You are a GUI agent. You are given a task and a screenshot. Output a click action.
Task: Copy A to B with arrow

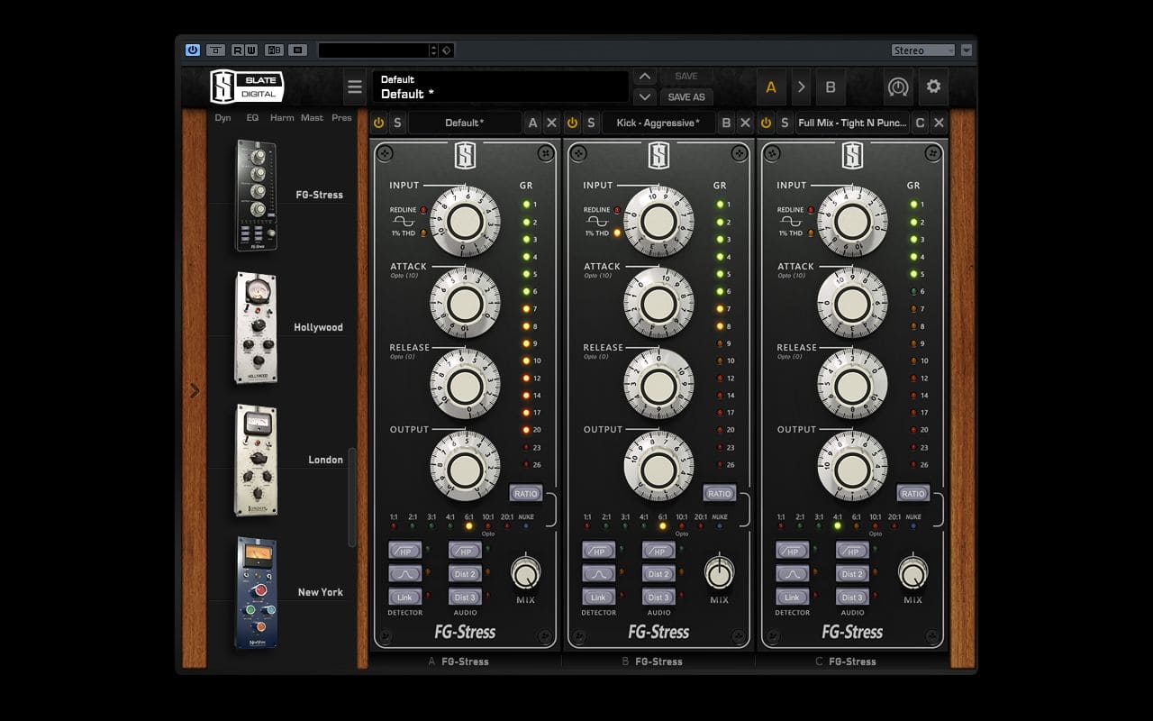(x=801, y=87)
